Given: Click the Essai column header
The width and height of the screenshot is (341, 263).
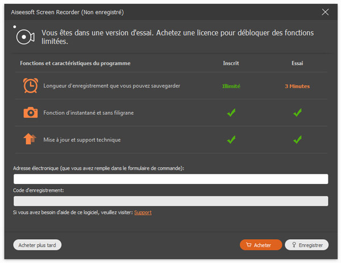Looking at the screenshot, I should (297, 62).
